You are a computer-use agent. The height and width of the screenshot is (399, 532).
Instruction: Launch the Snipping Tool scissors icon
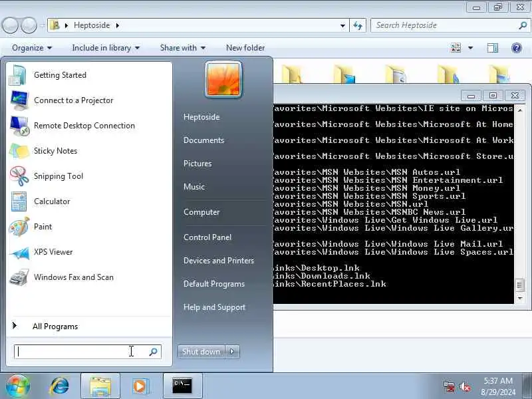(19, 176)
